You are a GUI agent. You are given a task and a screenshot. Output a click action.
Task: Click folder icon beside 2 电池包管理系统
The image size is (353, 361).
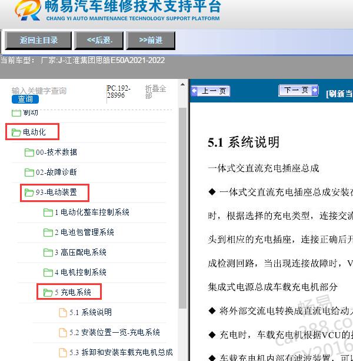(x=48, y=233)
